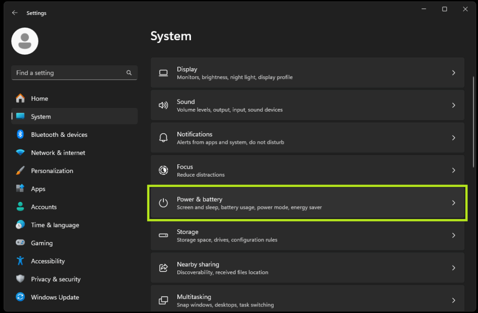Click the Privacy shield icon
Viewport: 478px width, 313px height.
click(x=21, y=278)
